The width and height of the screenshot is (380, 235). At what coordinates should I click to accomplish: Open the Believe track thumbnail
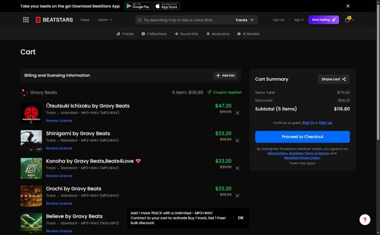(31, 223)
